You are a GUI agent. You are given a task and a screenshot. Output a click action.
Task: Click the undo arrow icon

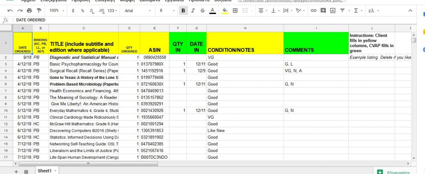point(10,10)
